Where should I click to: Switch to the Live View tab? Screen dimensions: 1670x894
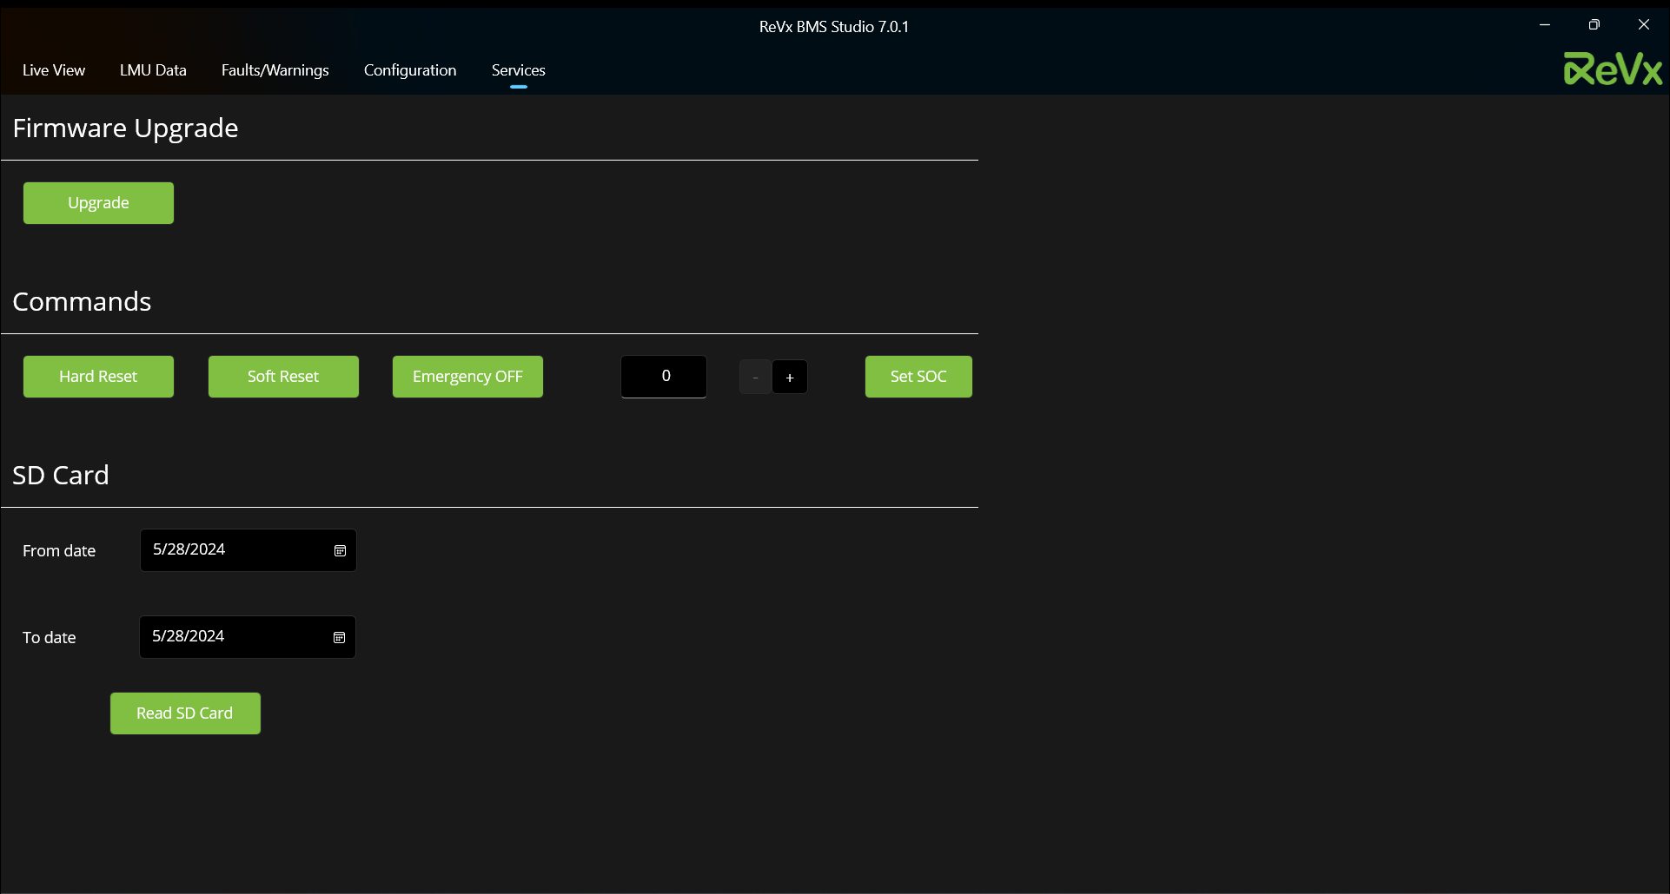[x=54, y=70]
